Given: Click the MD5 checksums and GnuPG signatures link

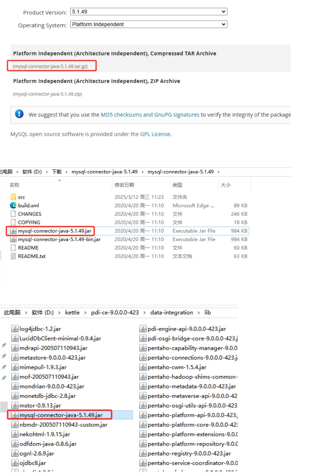Looking at the screenshot, I should [x=150, y=115].
